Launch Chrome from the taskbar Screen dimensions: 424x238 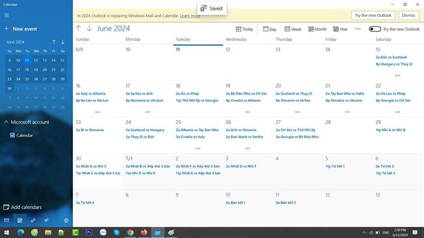coord(130,232)
